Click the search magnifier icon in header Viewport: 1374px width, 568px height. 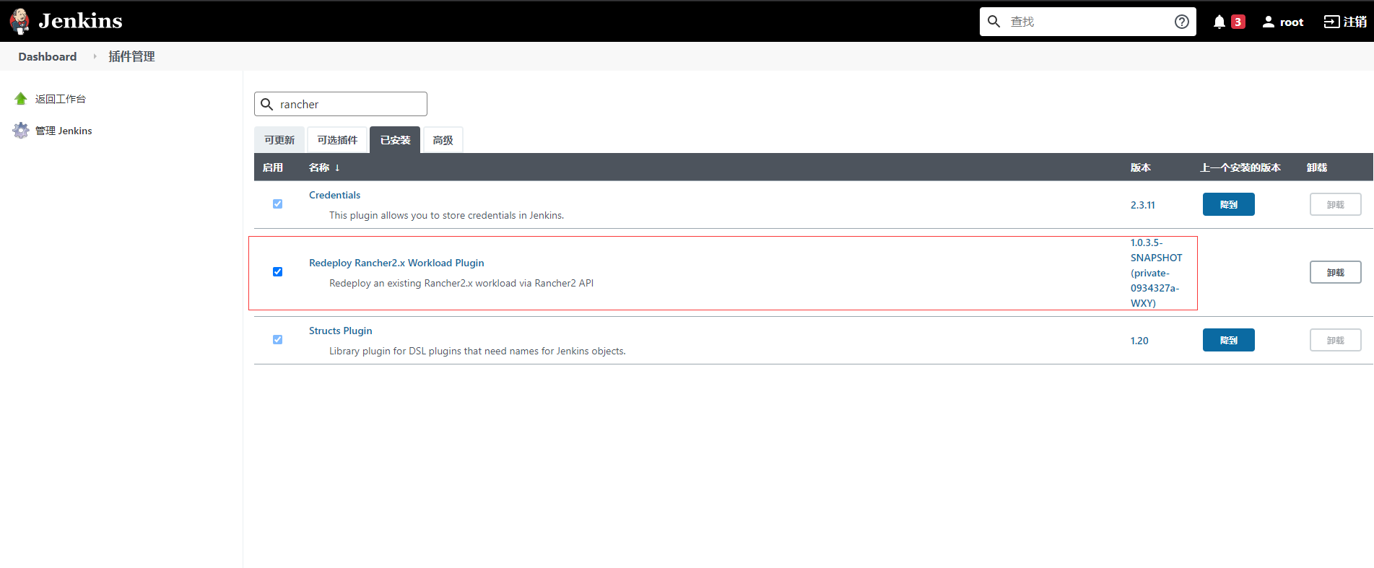(x=994, y=22)
